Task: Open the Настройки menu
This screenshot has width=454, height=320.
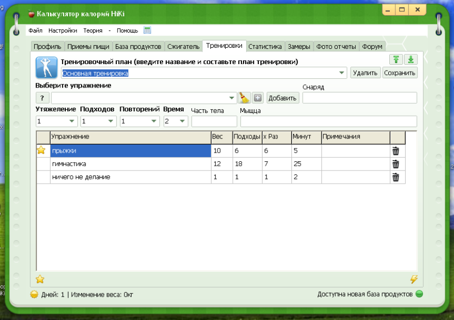Action: pos(63,30)
